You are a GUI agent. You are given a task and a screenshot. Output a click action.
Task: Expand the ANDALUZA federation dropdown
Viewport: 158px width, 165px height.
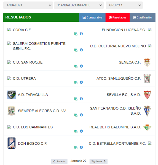coord(28,5)
